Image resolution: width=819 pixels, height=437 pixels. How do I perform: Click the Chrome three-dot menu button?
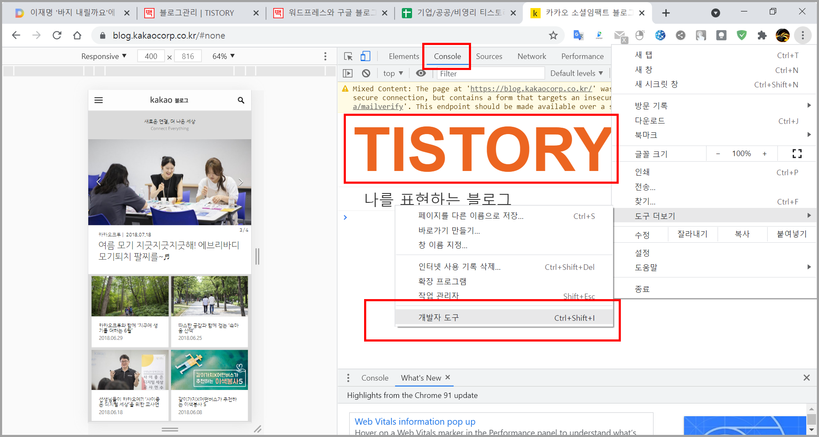pos(802,35)
